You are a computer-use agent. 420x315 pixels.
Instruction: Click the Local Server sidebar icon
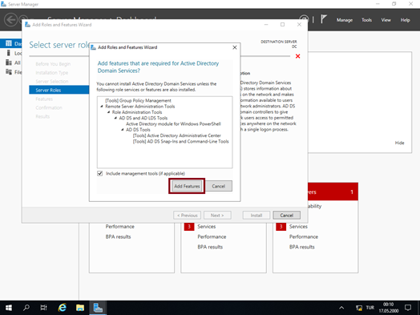click(9, 53)
